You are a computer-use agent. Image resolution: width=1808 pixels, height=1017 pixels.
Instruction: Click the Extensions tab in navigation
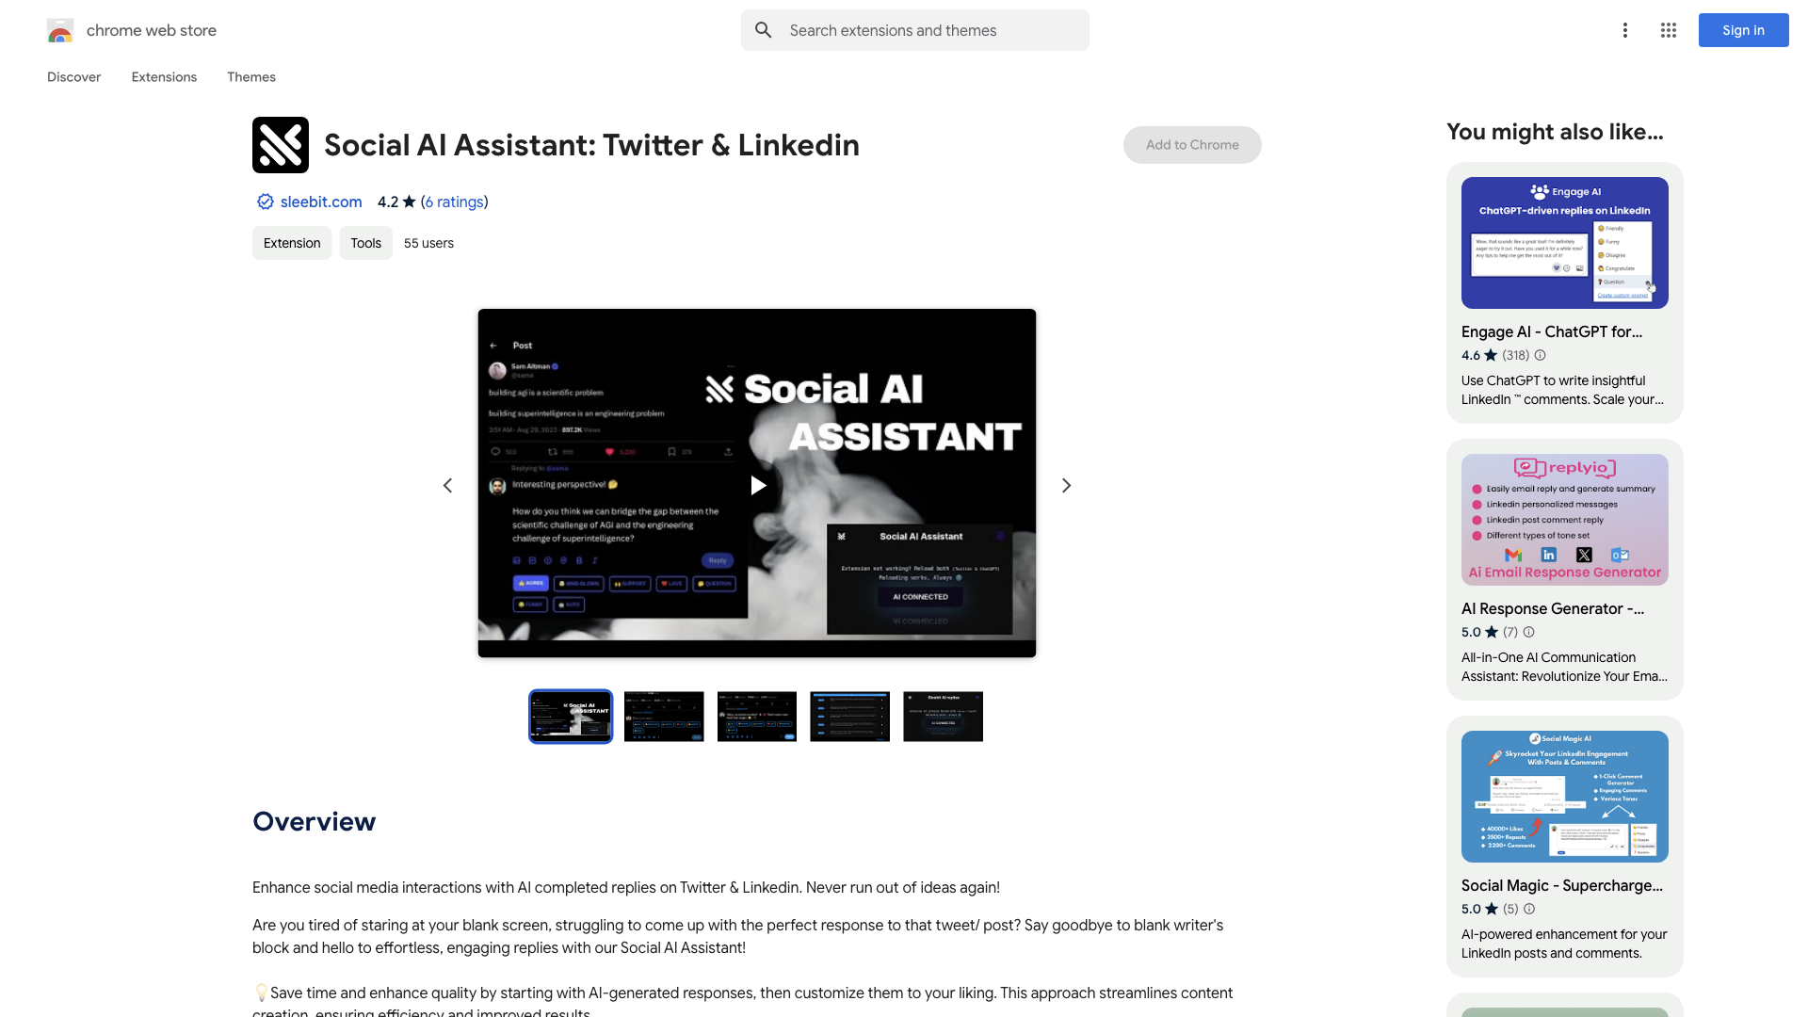164,77
